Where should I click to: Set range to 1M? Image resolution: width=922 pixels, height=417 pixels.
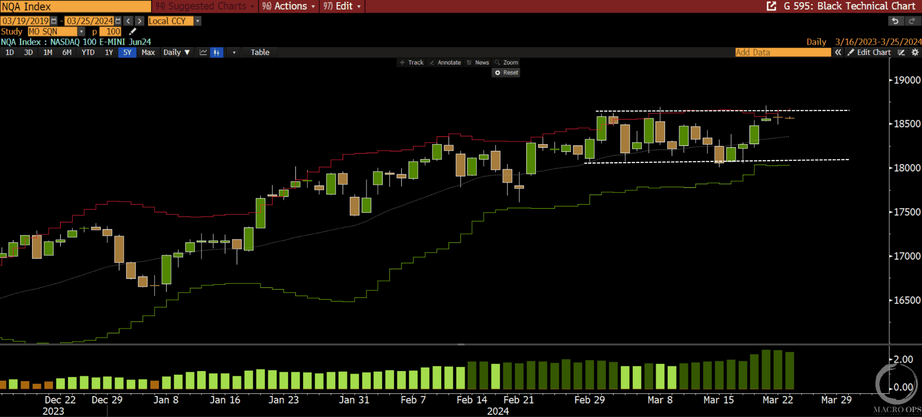(x=48, y=52)
